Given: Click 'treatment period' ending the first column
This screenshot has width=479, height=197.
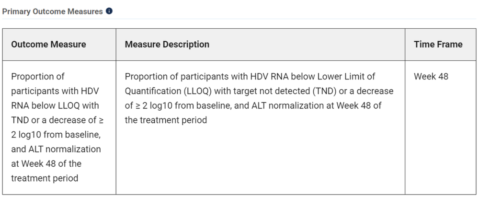Looking at the screenshot, I should coord(44,178).
